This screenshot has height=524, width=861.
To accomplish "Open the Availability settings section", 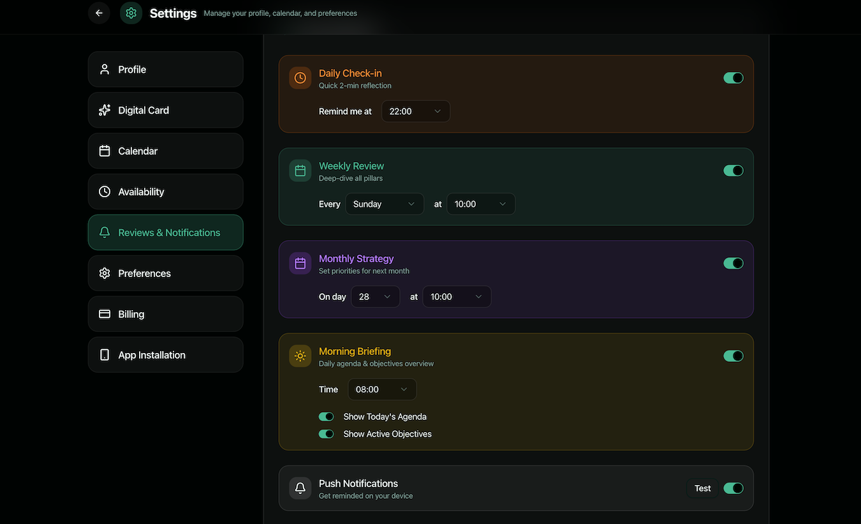I will 165,192.
